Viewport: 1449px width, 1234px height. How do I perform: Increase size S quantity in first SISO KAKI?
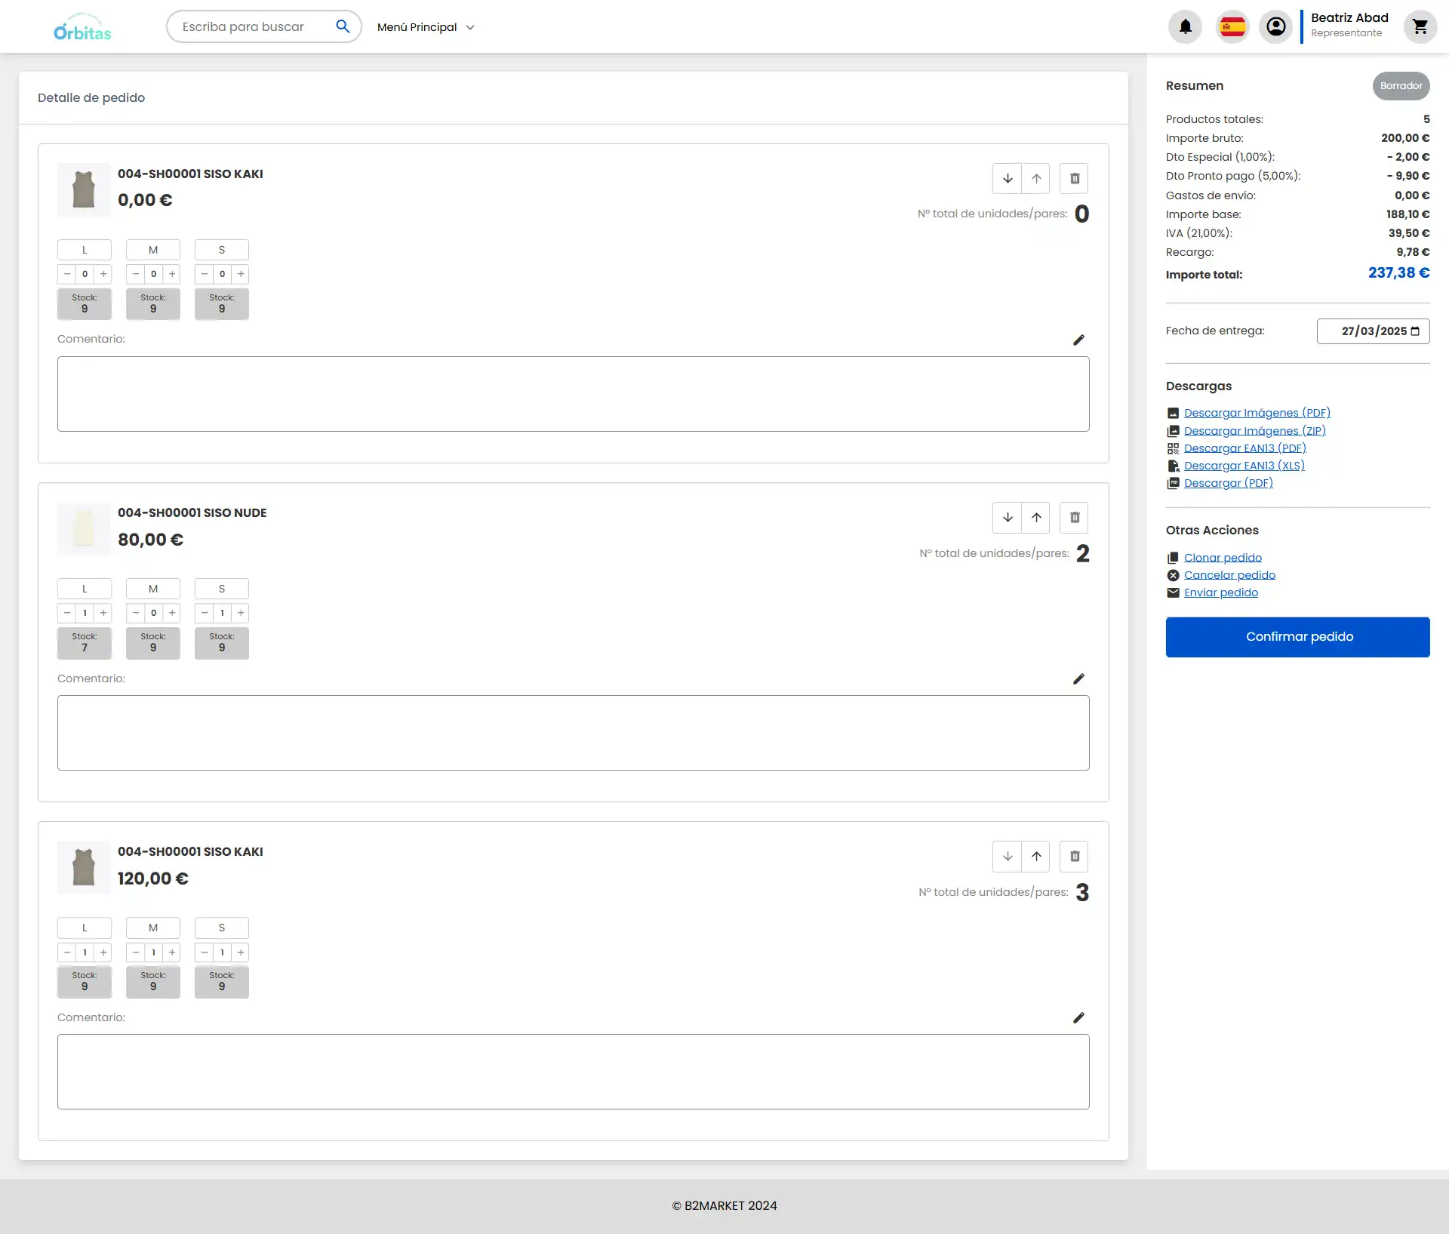(241, 274)
